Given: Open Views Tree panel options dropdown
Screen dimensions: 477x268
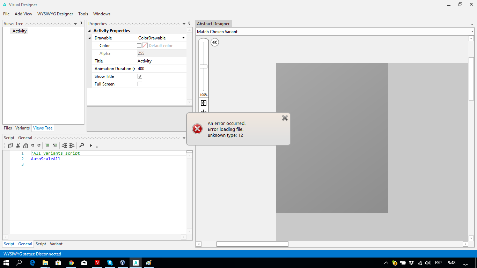Looking at the screenshot, I should [75, 24].
